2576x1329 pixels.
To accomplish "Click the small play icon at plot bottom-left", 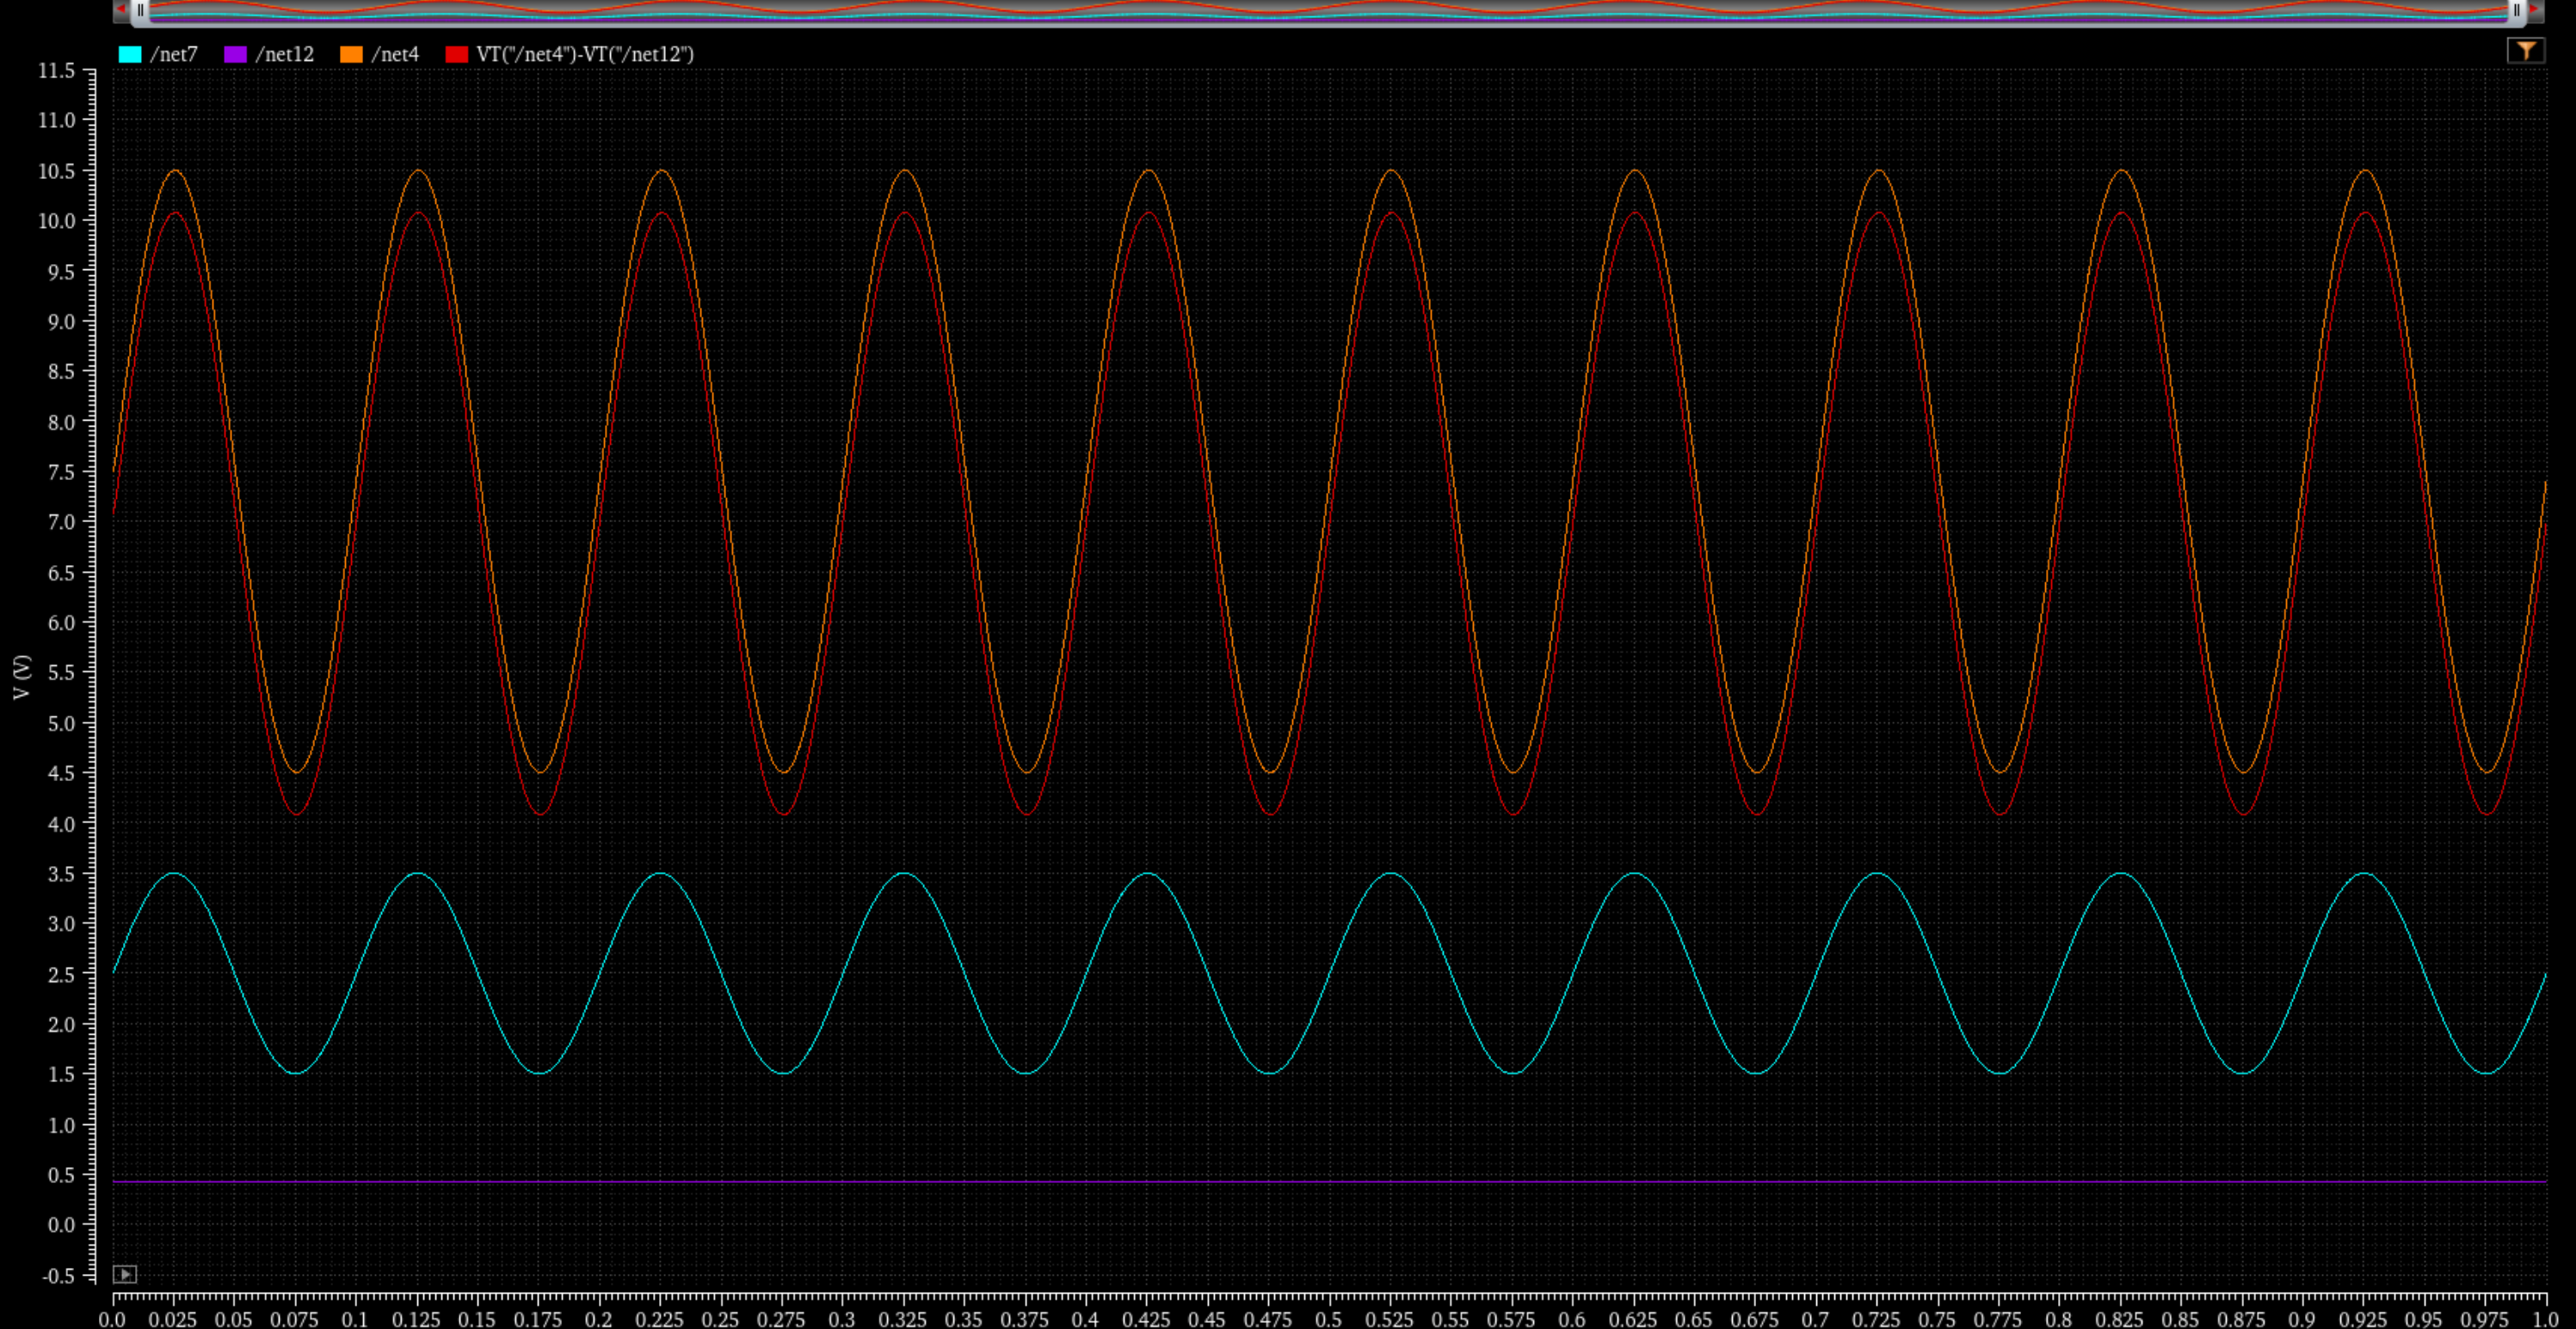I will (x=124, y=1274).
